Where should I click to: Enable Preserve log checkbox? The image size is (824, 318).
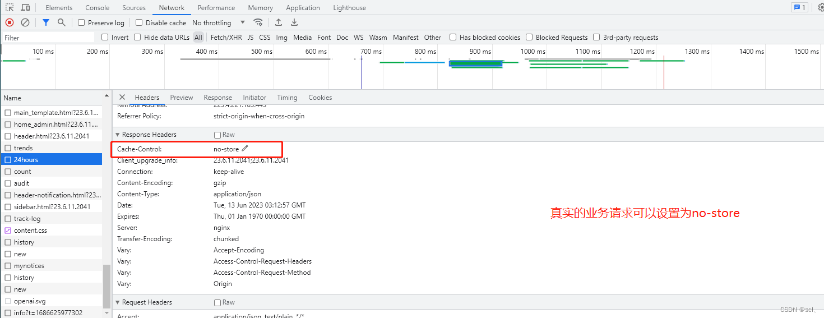81,22
